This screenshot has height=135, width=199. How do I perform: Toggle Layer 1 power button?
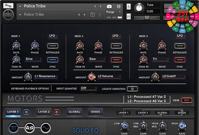coord(26,112)
